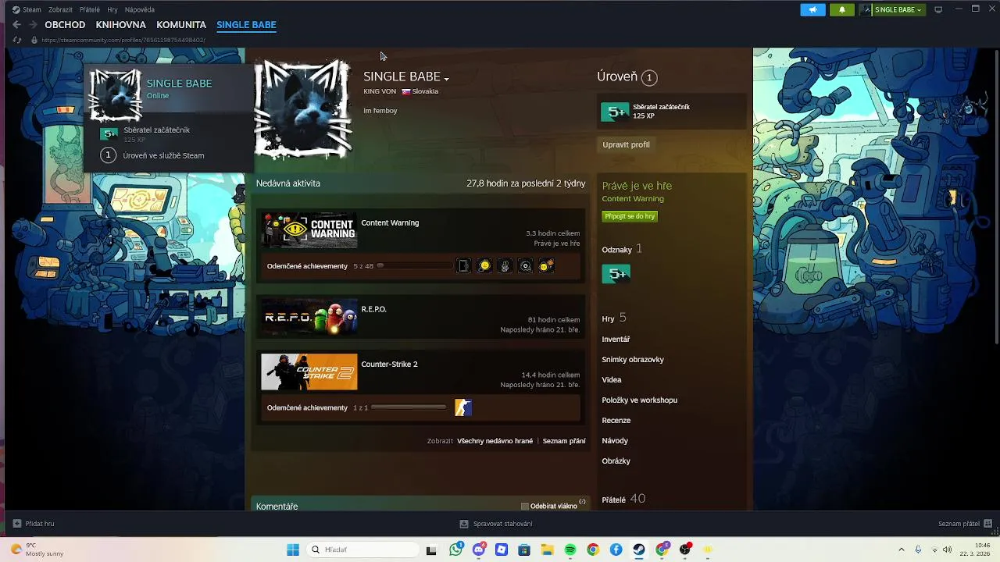Open the Přátelé menu
This screenshot has width=1000, height=562.
click(x=90, y=9)
